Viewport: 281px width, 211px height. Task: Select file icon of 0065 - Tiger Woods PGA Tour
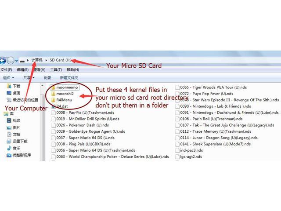tap(177, 87)
